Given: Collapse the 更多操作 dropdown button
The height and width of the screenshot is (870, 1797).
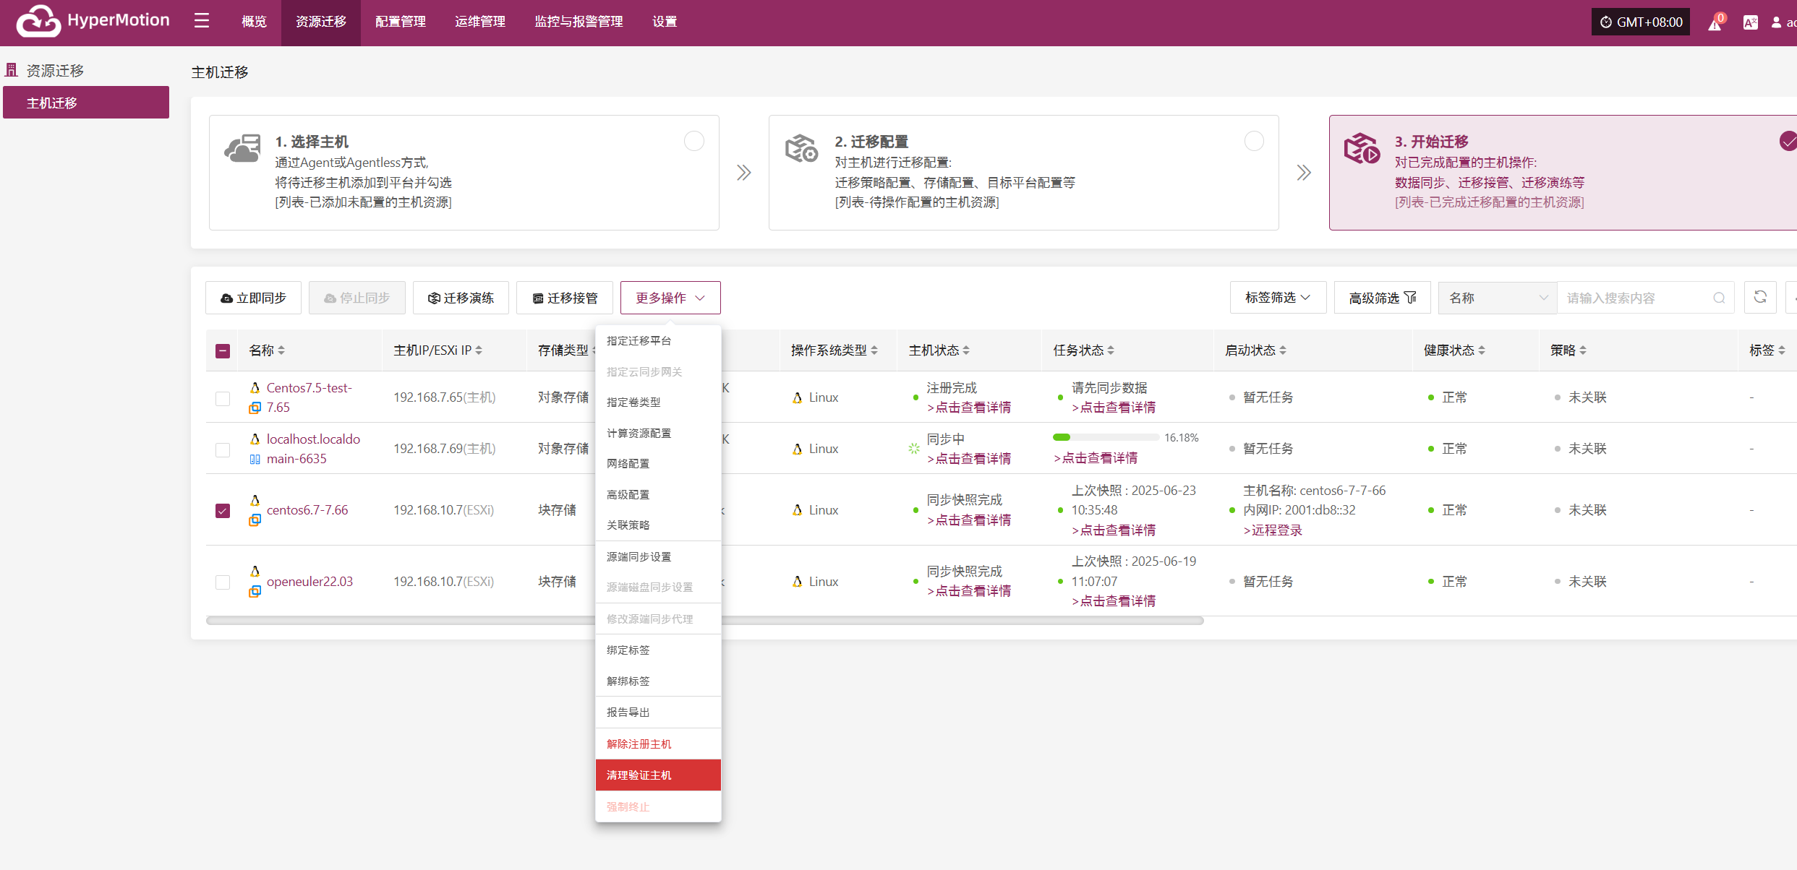Looking at the screenshot, I should [x=670, y=298].
